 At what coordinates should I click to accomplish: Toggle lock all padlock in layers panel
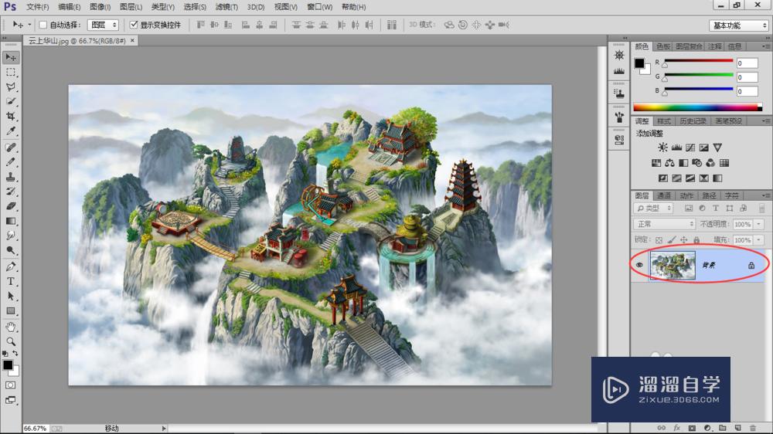pos(696,240)
